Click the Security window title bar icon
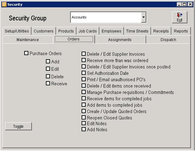The height and width of the screenshot is (151, 195). pyautogui.click(x=4, y=4)
